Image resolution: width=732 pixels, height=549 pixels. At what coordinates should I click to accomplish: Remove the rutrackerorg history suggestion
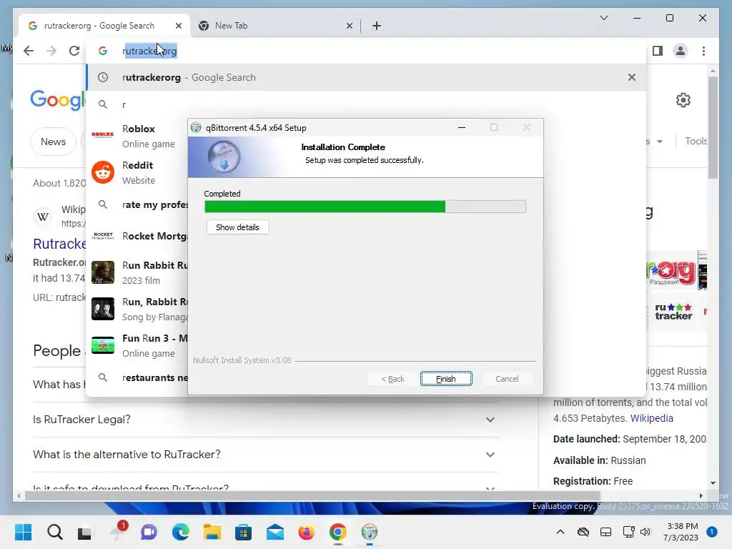tap(632, 77)
